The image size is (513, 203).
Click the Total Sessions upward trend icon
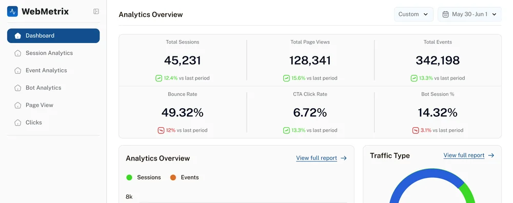(x=159, y=78)
